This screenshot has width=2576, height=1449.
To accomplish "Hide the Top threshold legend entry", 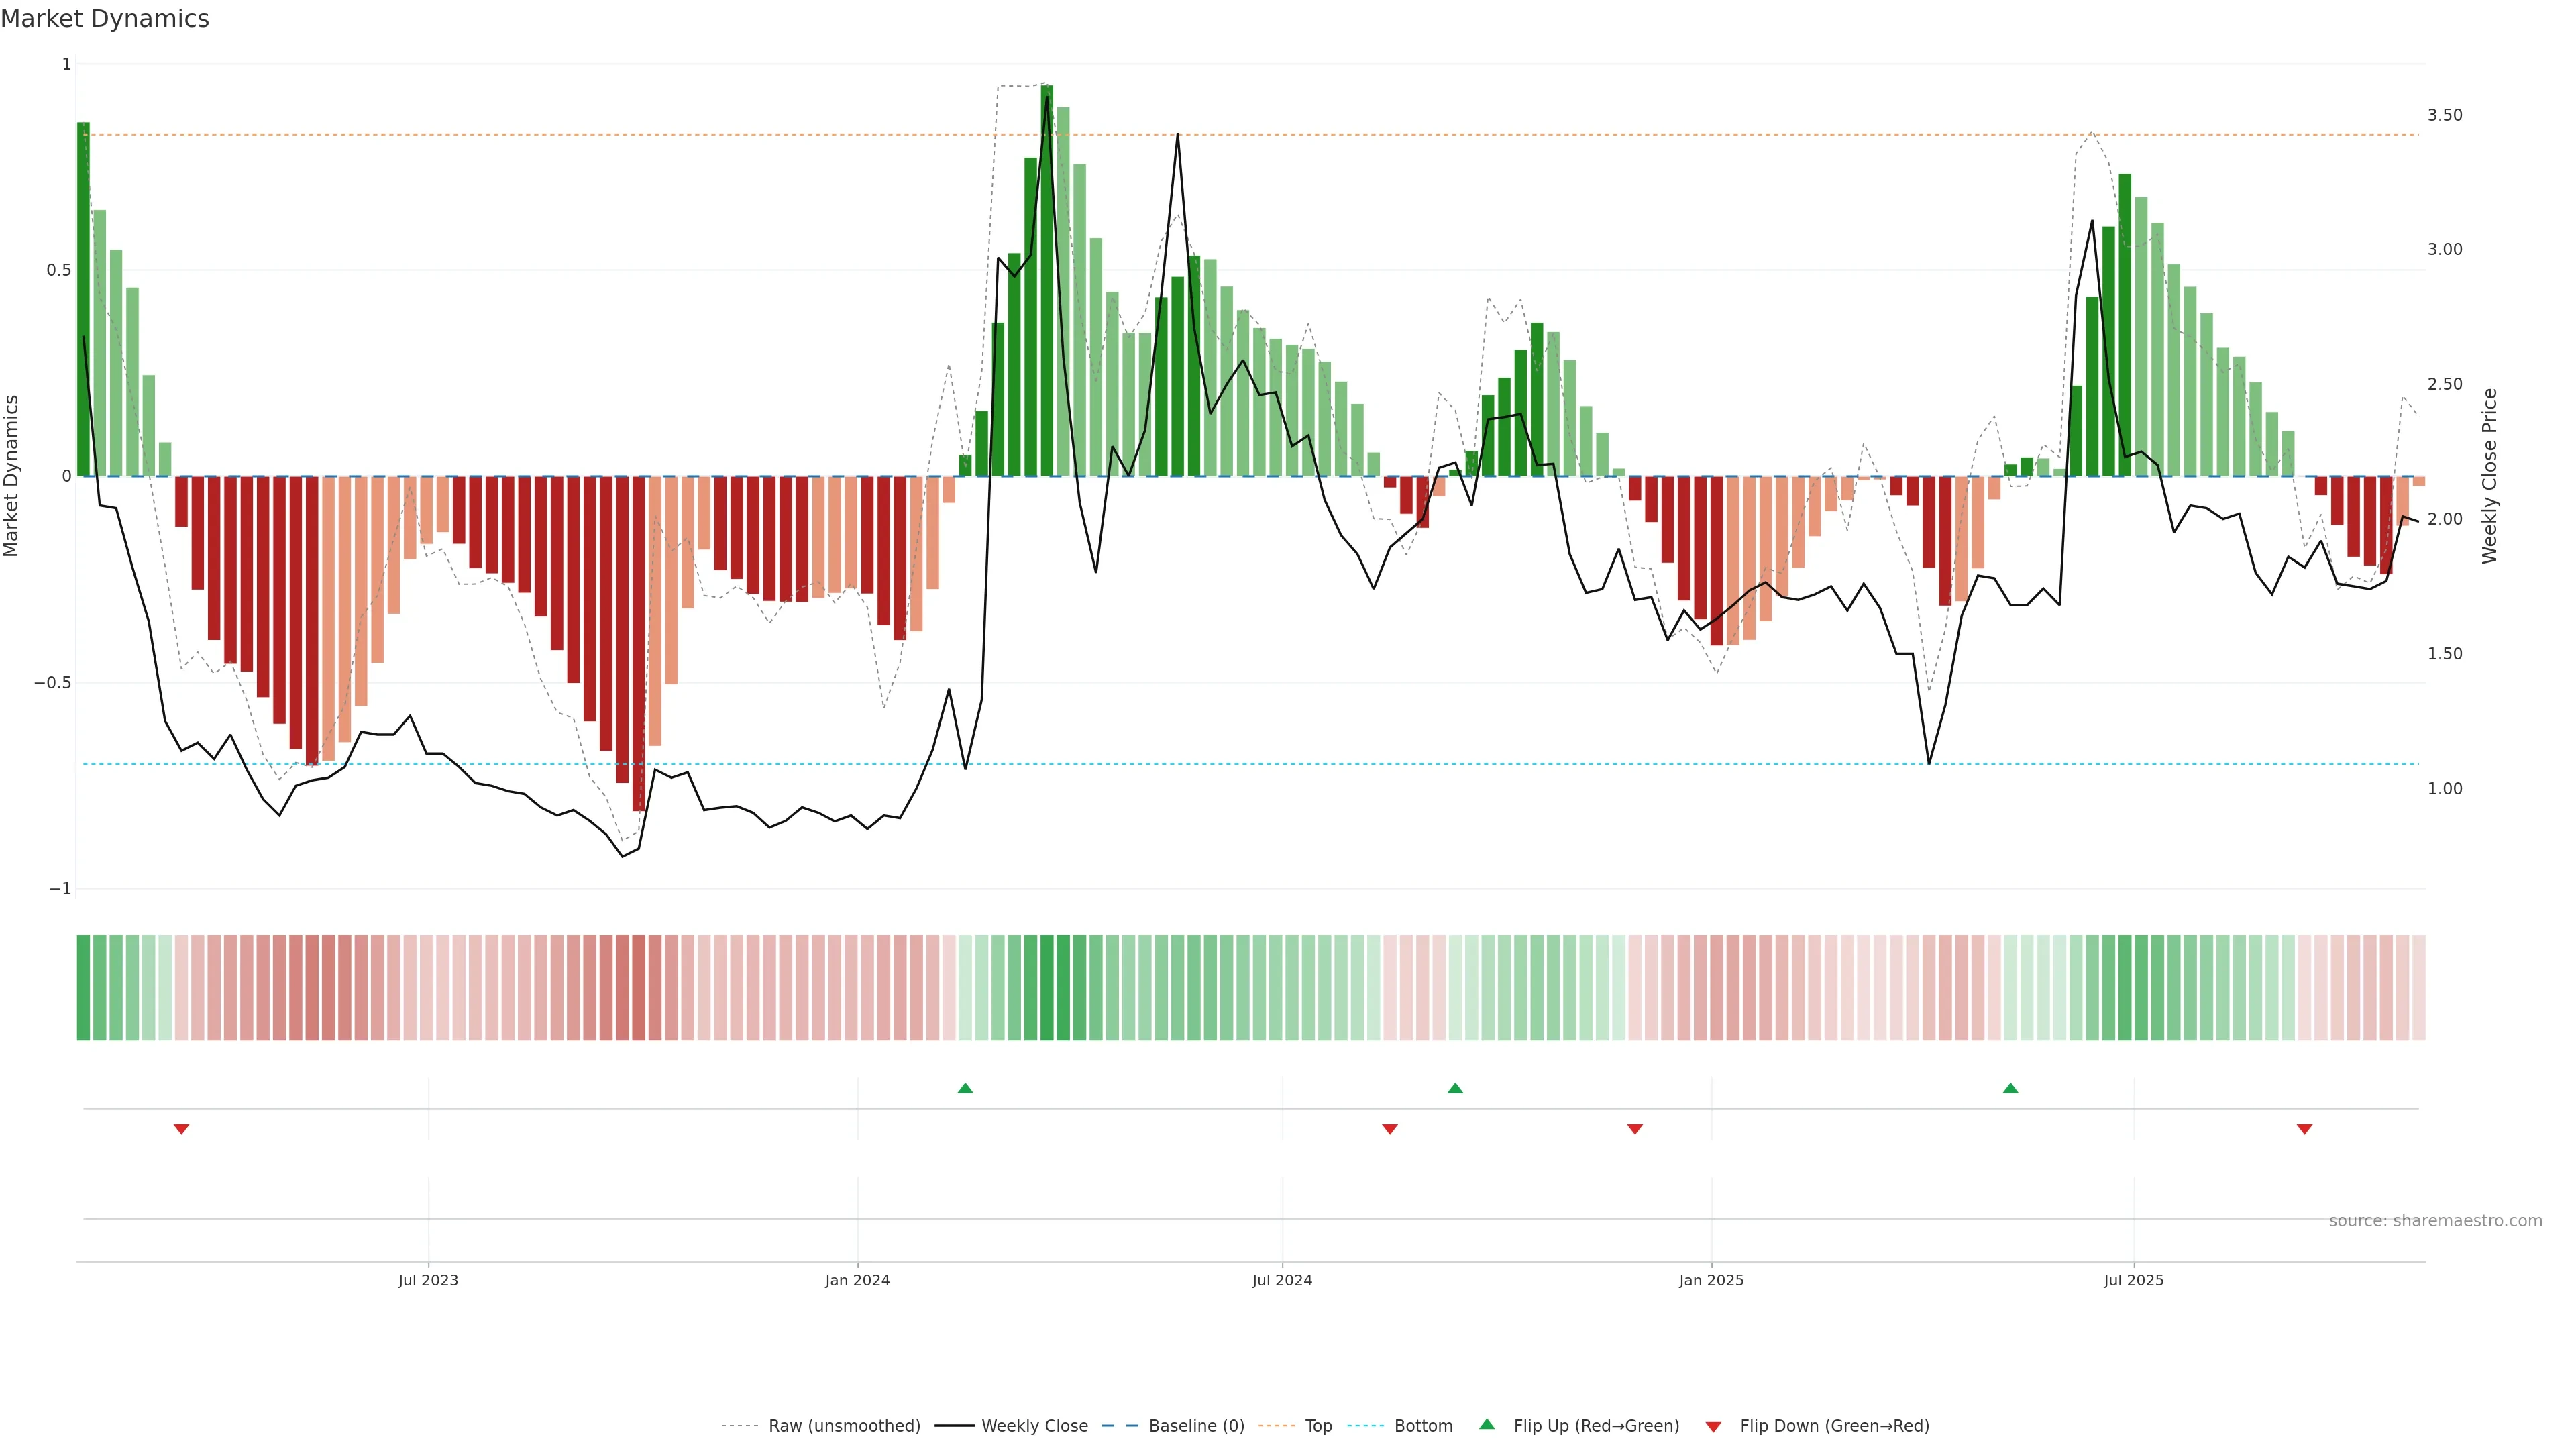I will [x=1318, y=1425].
